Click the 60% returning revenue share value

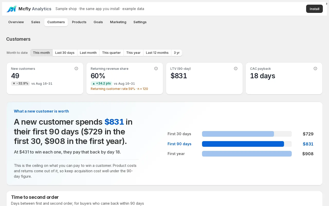98,76
